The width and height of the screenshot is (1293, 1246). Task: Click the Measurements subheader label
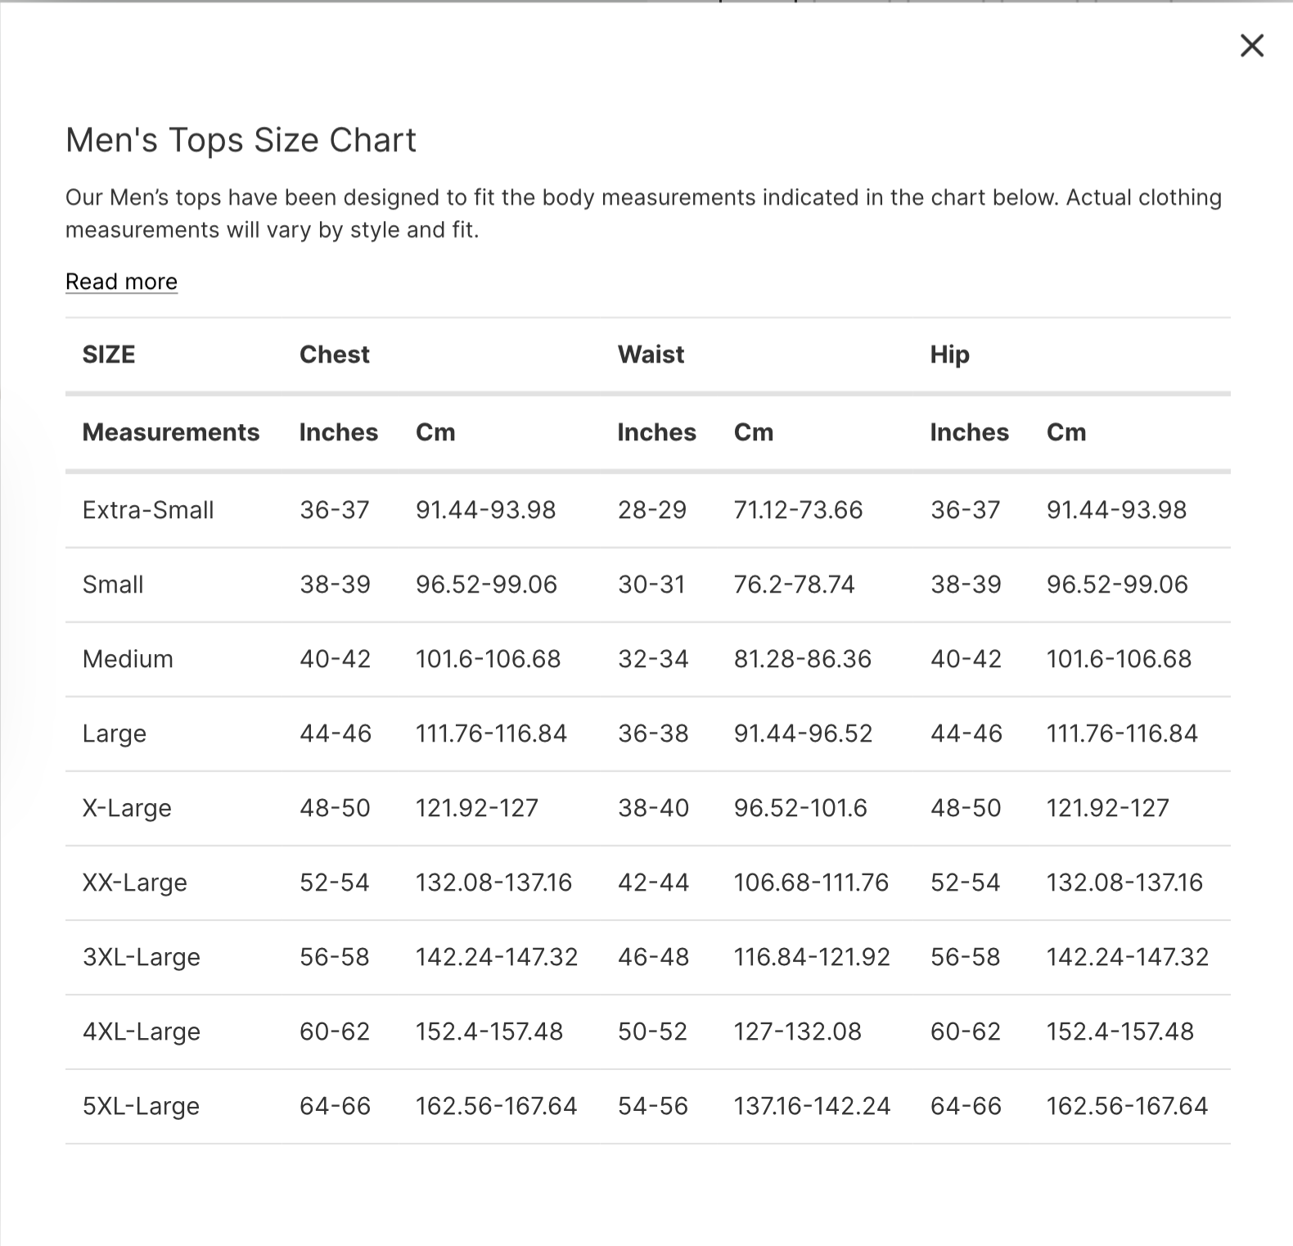click(170, 432)
